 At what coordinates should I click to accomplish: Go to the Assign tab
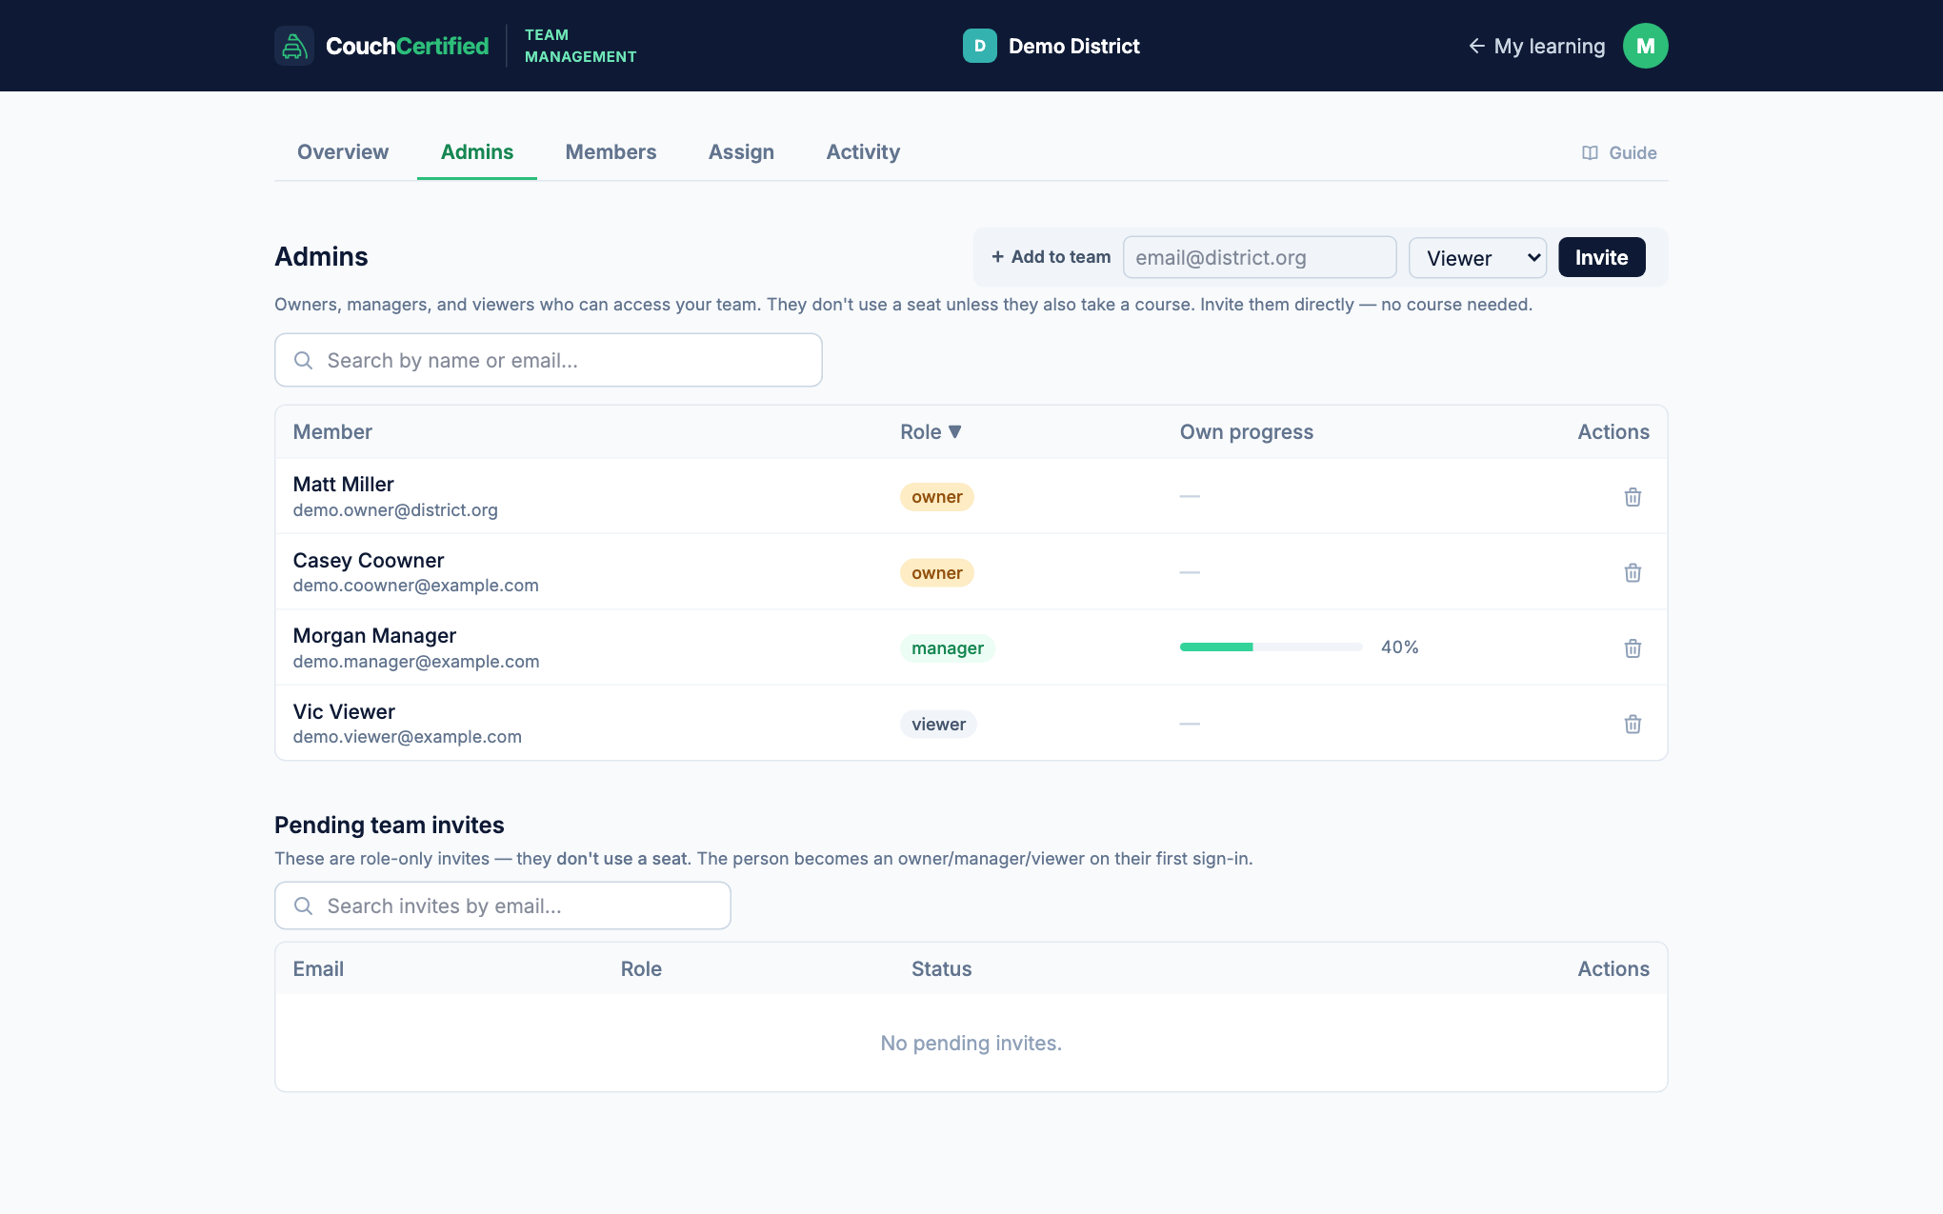click(x=741, y=152)
